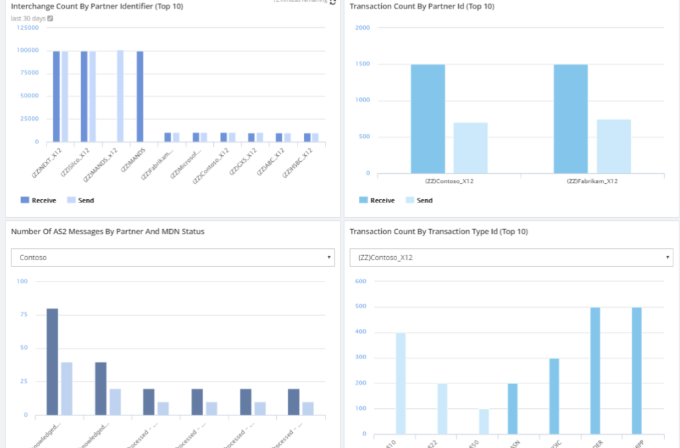The image size is (680, 448).
Task: Click the (ZZ)ABC_X12 axis label
Action: [271, 161]
